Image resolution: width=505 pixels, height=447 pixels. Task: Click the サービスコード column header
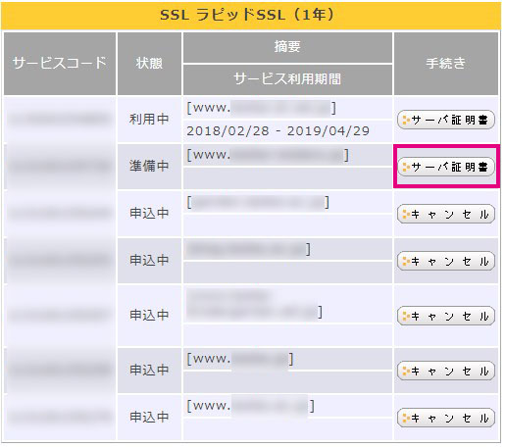pyautogui.click(x=60, y=64)
